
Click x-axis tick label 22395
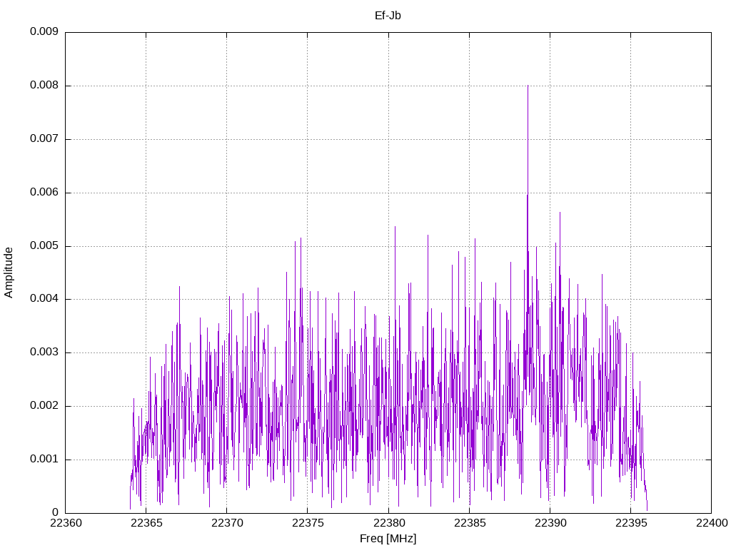point(631,523)
